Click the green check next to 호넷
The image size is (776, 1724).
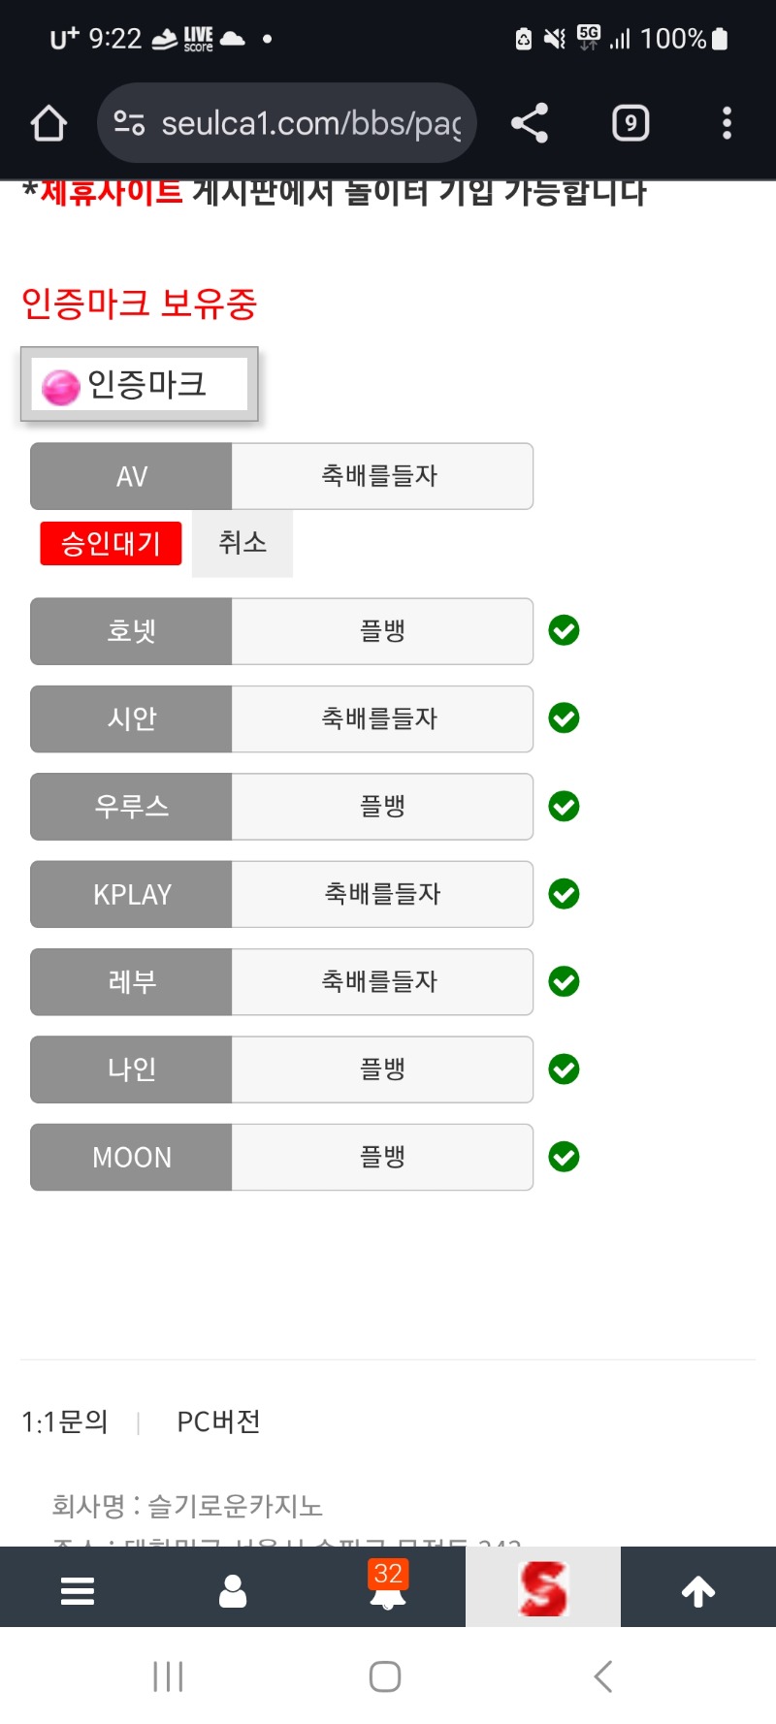click(x=564, y=631)
